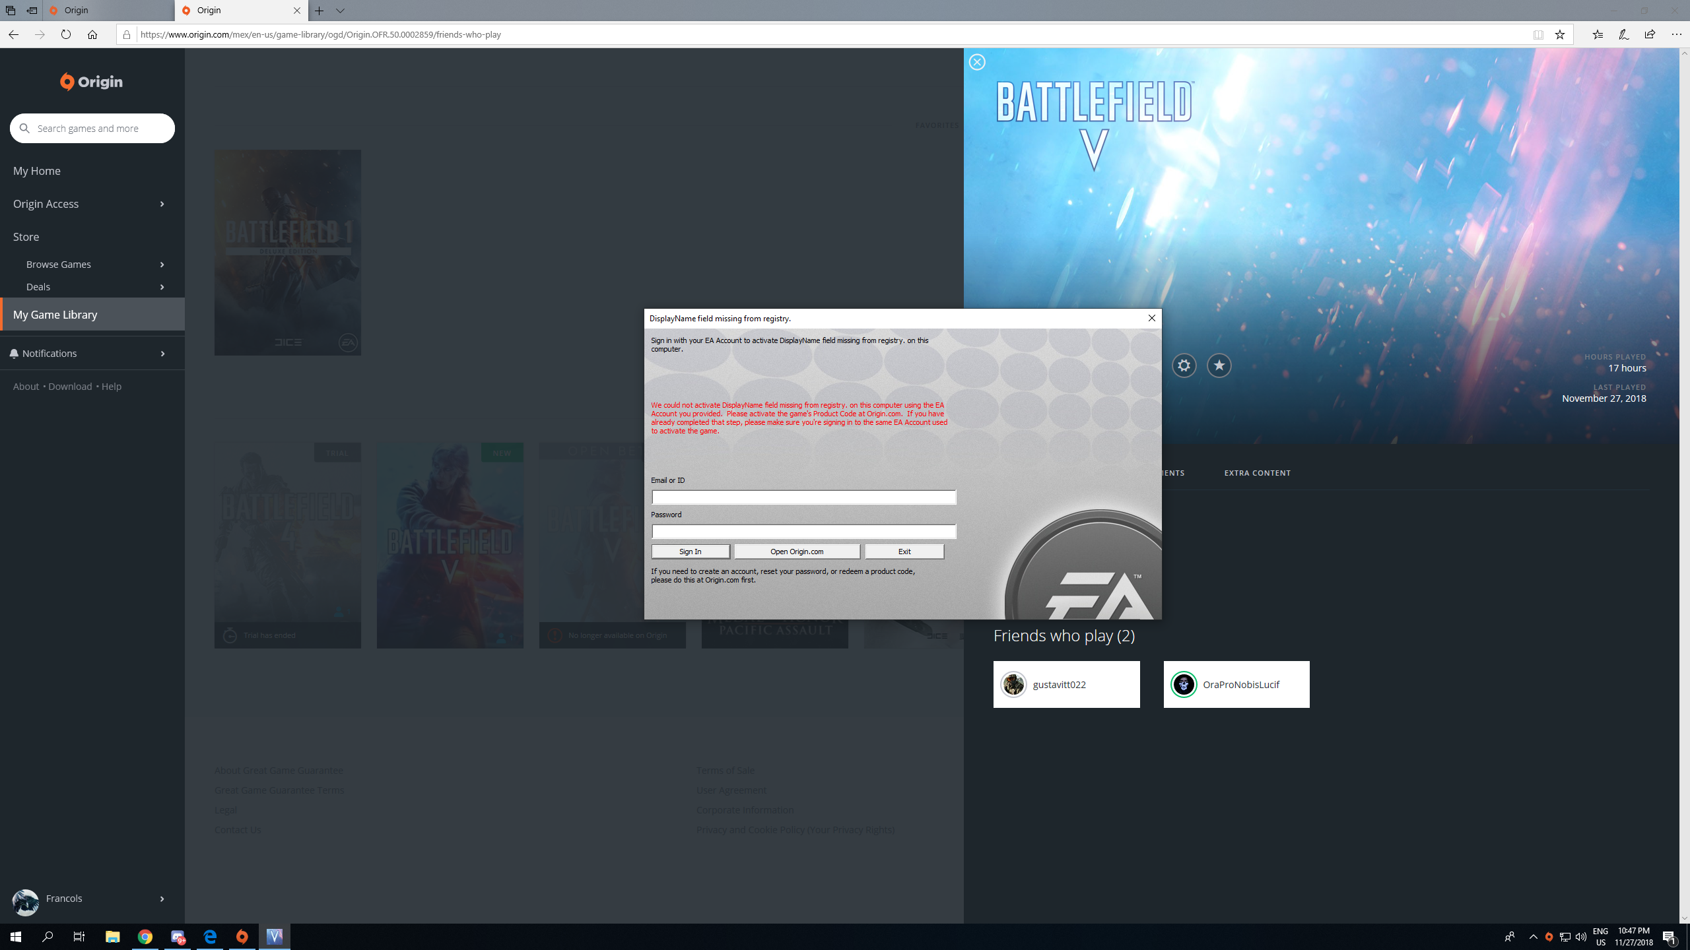Expand Browse Games submenu
This screenshot has width=1690, height=950.
[162, 265]
